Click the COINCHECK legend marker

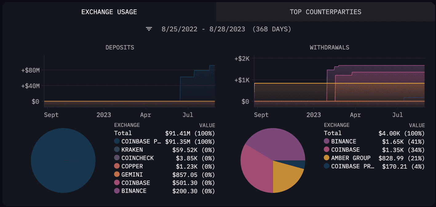pyautogui.click(x=117, y=158)
